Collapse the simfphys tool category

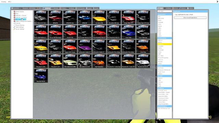[165, 88]
